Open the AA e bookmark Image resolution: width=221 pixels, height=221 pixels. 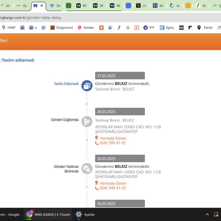click(33, 28)
